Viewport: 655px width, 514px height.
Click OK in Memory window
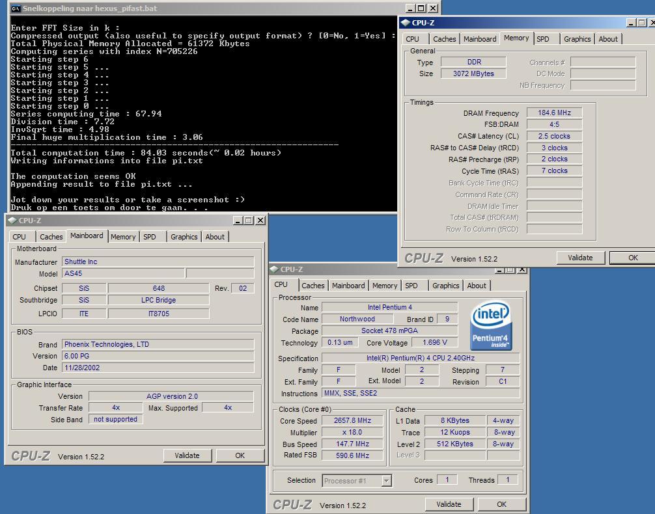[633, 258]
